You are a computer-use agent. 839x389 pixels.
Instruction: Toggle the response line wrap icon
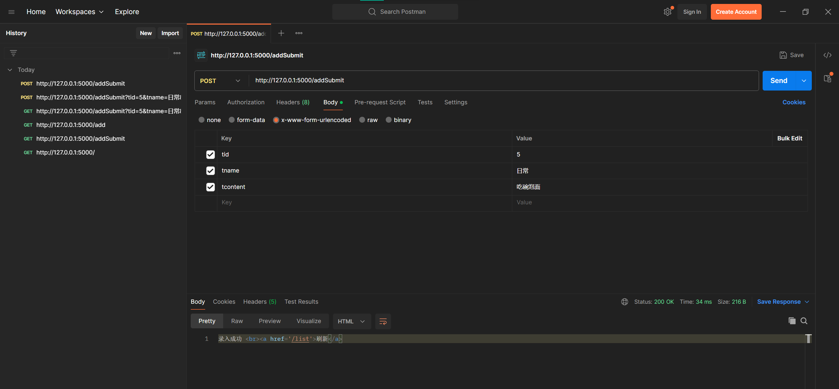[383, 321]
